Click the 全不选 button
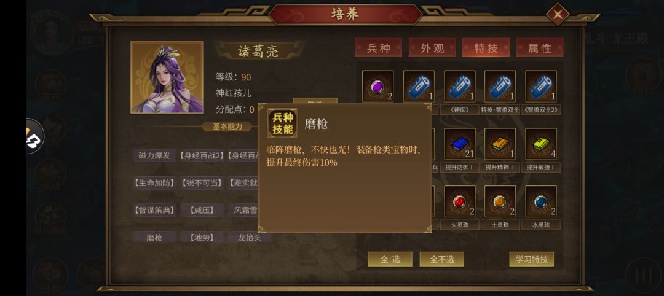This screenshot has height=296, width=664. [442, 259]
